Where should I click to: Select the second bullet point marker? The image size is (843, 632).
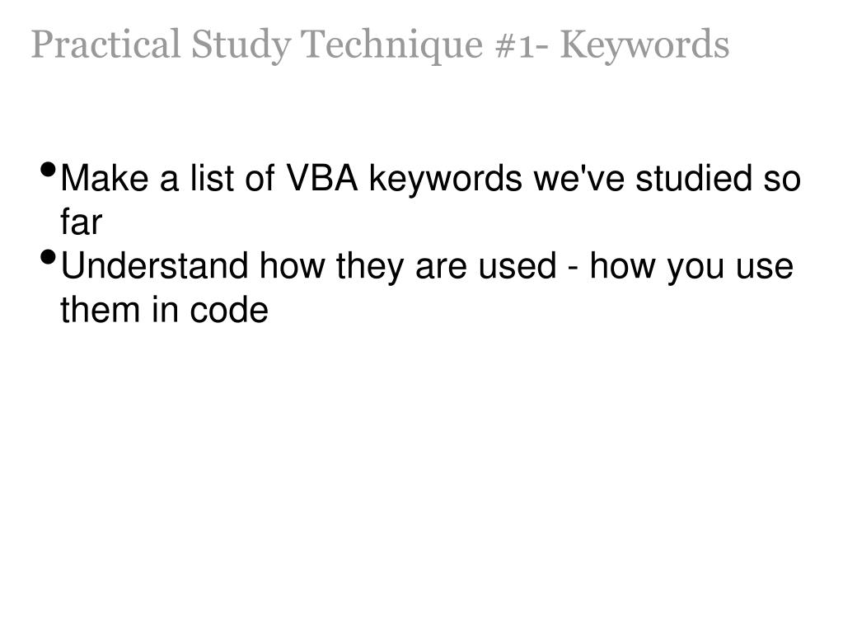48,257
